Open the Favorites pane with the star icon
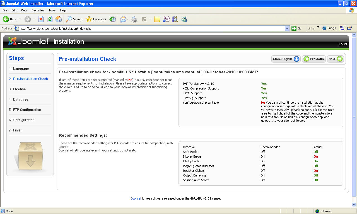The image size is (357, 214). (96, 19)
